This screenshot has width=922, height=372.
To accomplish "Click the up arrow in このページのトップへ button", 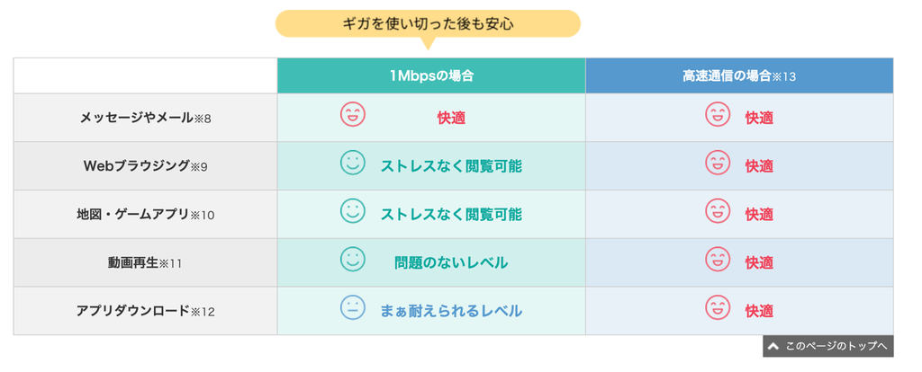I will click(x=773, y=346).
